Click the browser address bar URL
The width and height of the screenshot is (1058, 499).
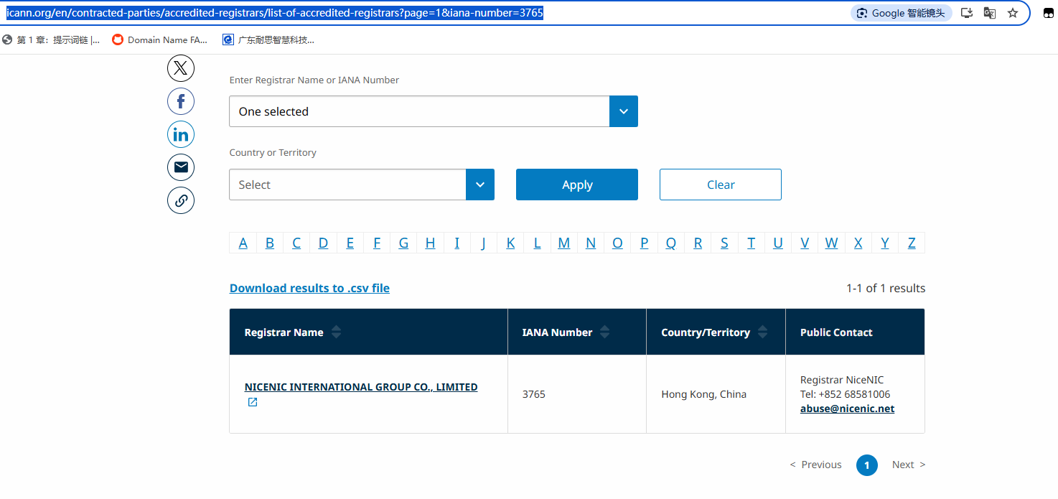274,13
